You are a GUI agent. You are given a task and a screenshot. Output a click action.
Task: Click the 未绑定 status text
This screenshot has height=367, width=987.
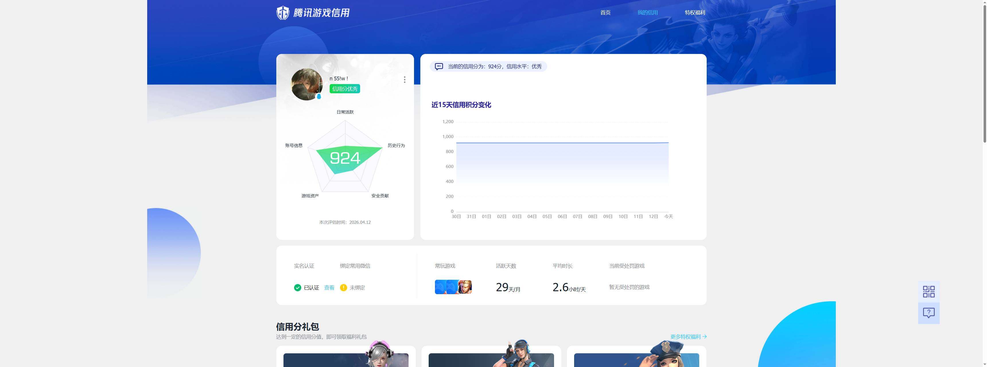point(357,287)
